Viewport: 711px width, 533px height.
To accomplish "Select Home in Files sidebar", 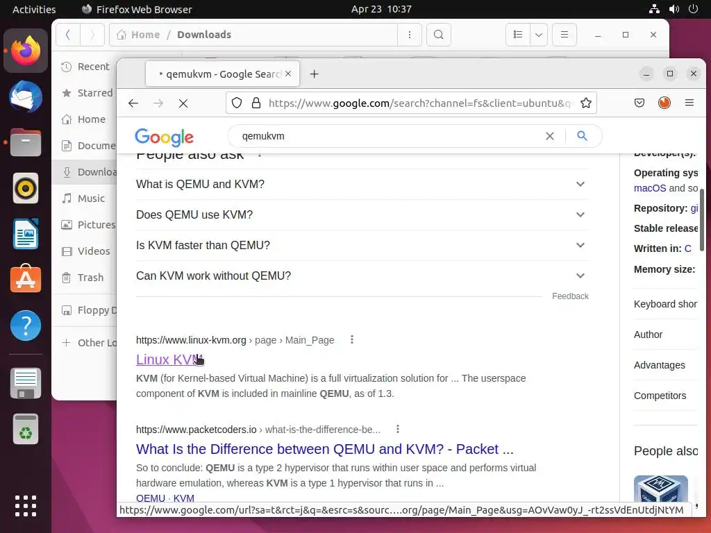I will [x=85, y=119].
